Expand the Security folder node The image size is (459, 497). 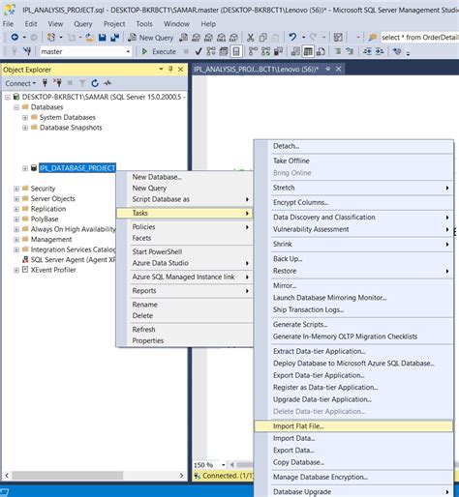coord(16,189)
